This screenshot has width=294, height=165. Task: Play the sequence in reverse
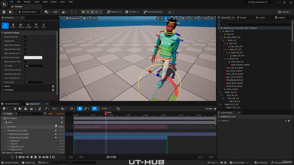pyautogui.click(x=31, y=157)
